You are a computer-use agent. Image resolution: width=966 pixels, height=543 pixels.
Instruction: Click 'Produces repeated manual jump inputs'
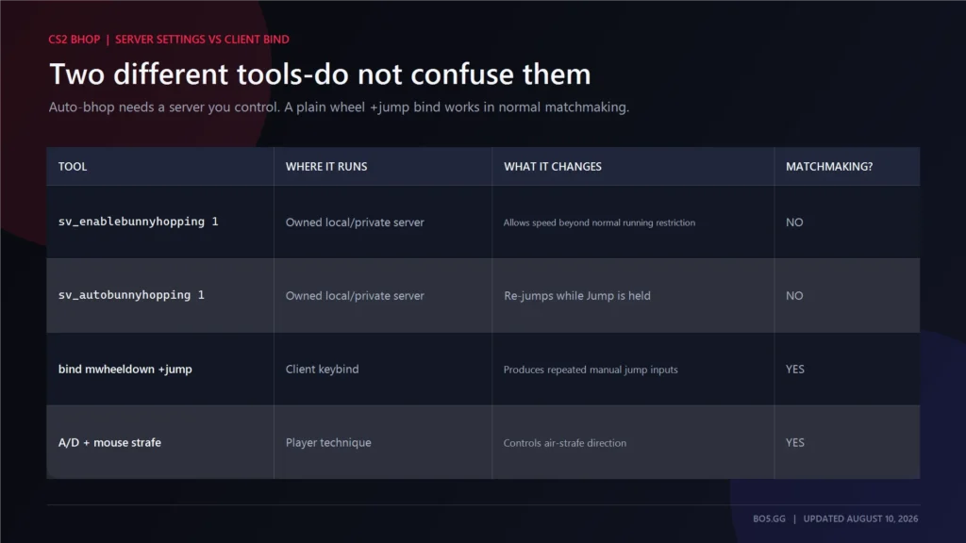click(x=591, y=370)
